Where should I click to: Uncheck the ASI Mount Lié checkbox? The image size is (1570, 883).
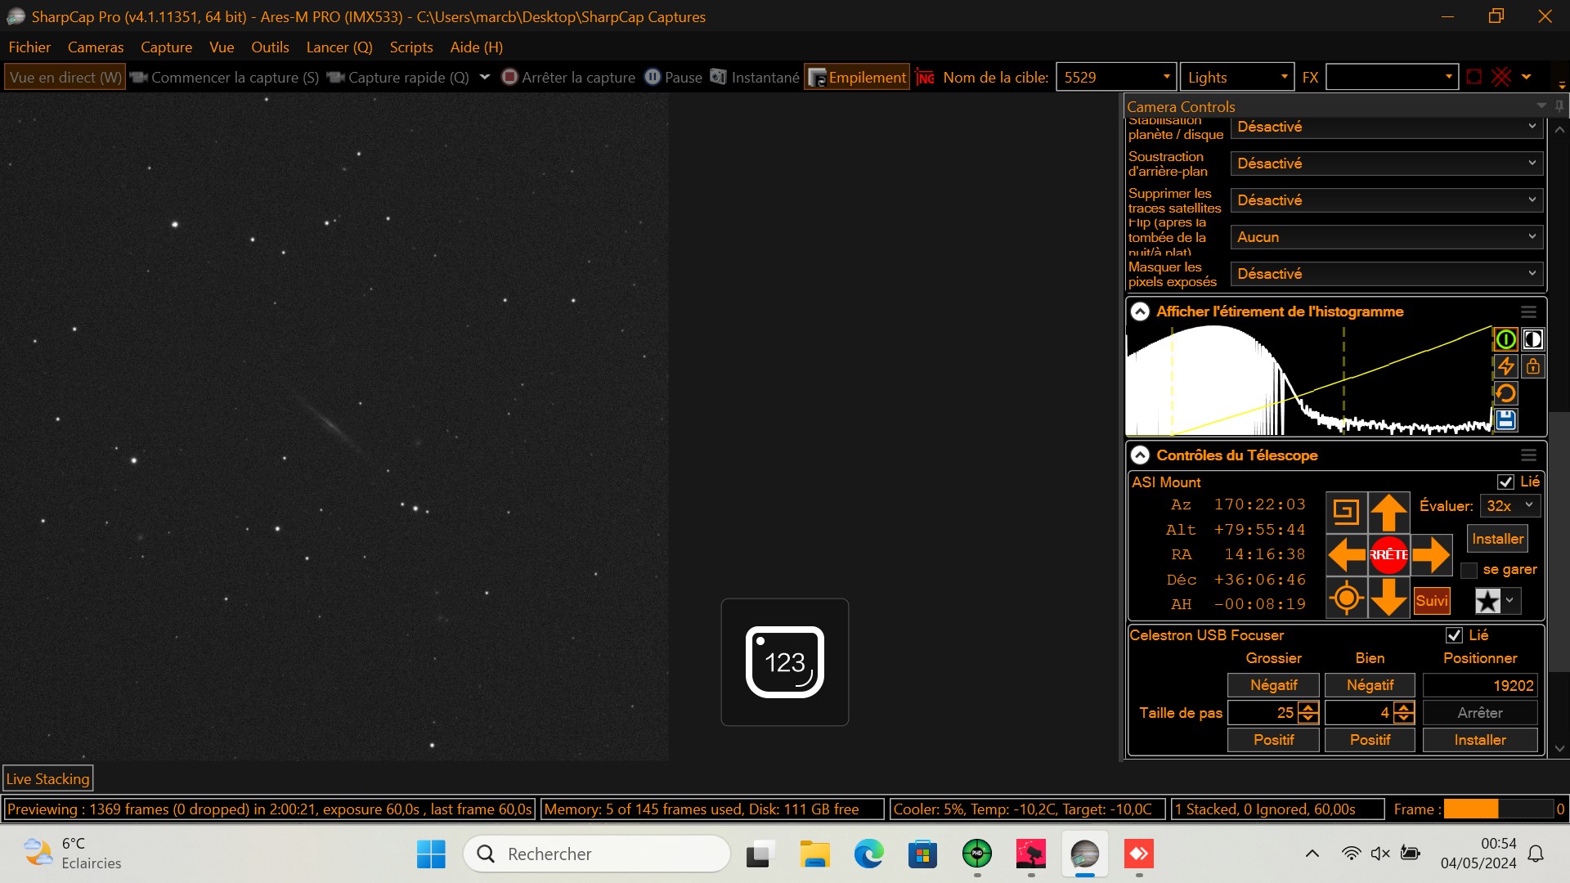[x=1505, y=482]
